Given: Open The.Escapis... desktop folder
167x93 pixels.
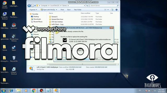Looking at the screenshot, I should tap(5, 81).
